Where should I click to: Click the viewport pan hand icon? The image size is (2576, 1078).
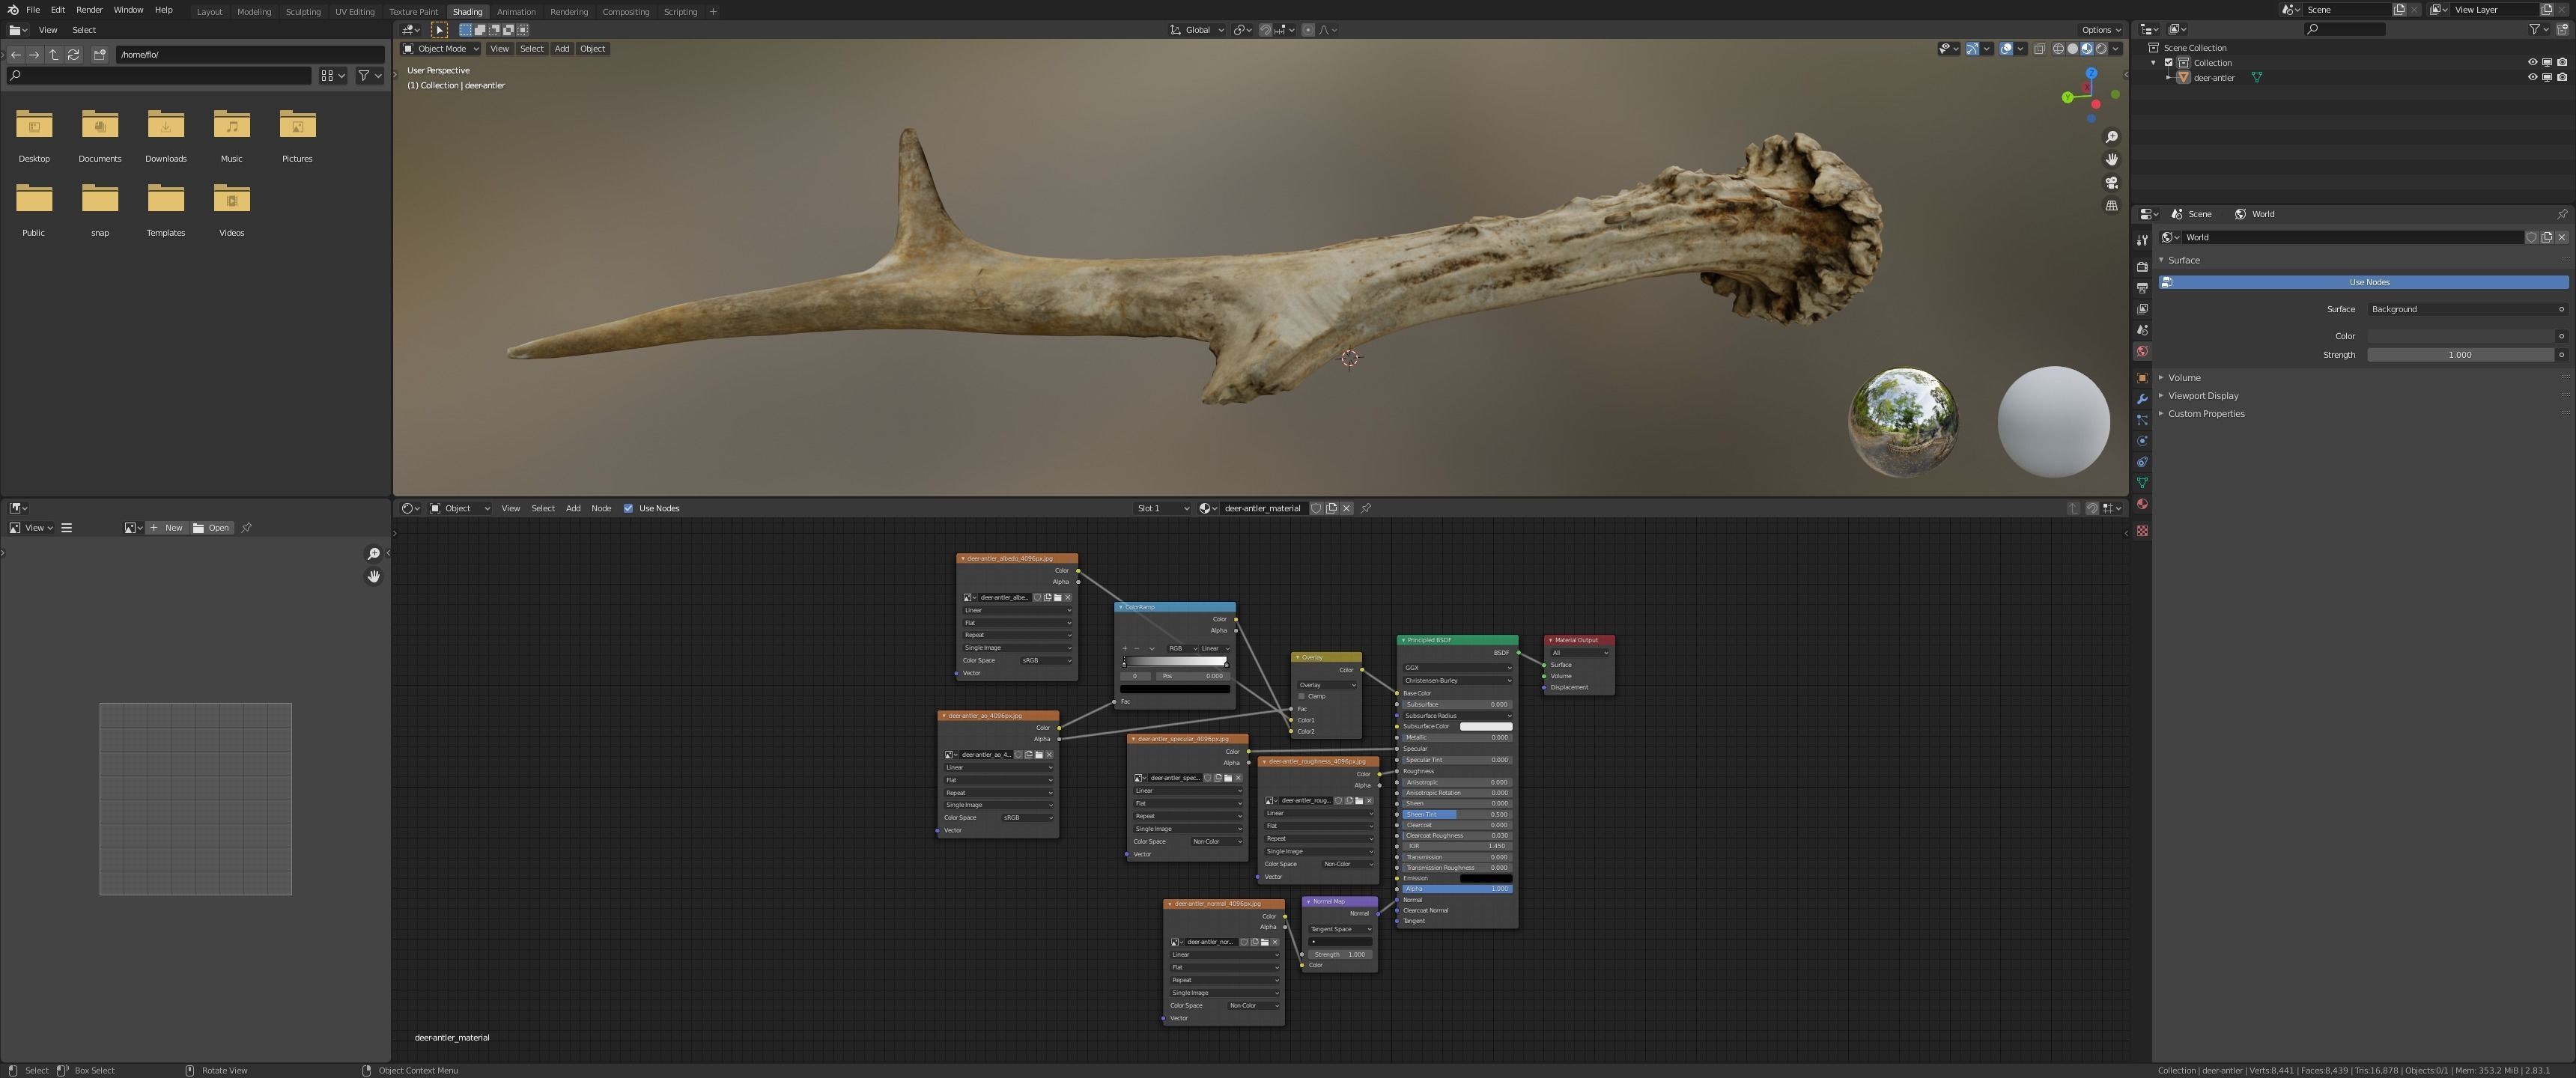coord(2112,160)
